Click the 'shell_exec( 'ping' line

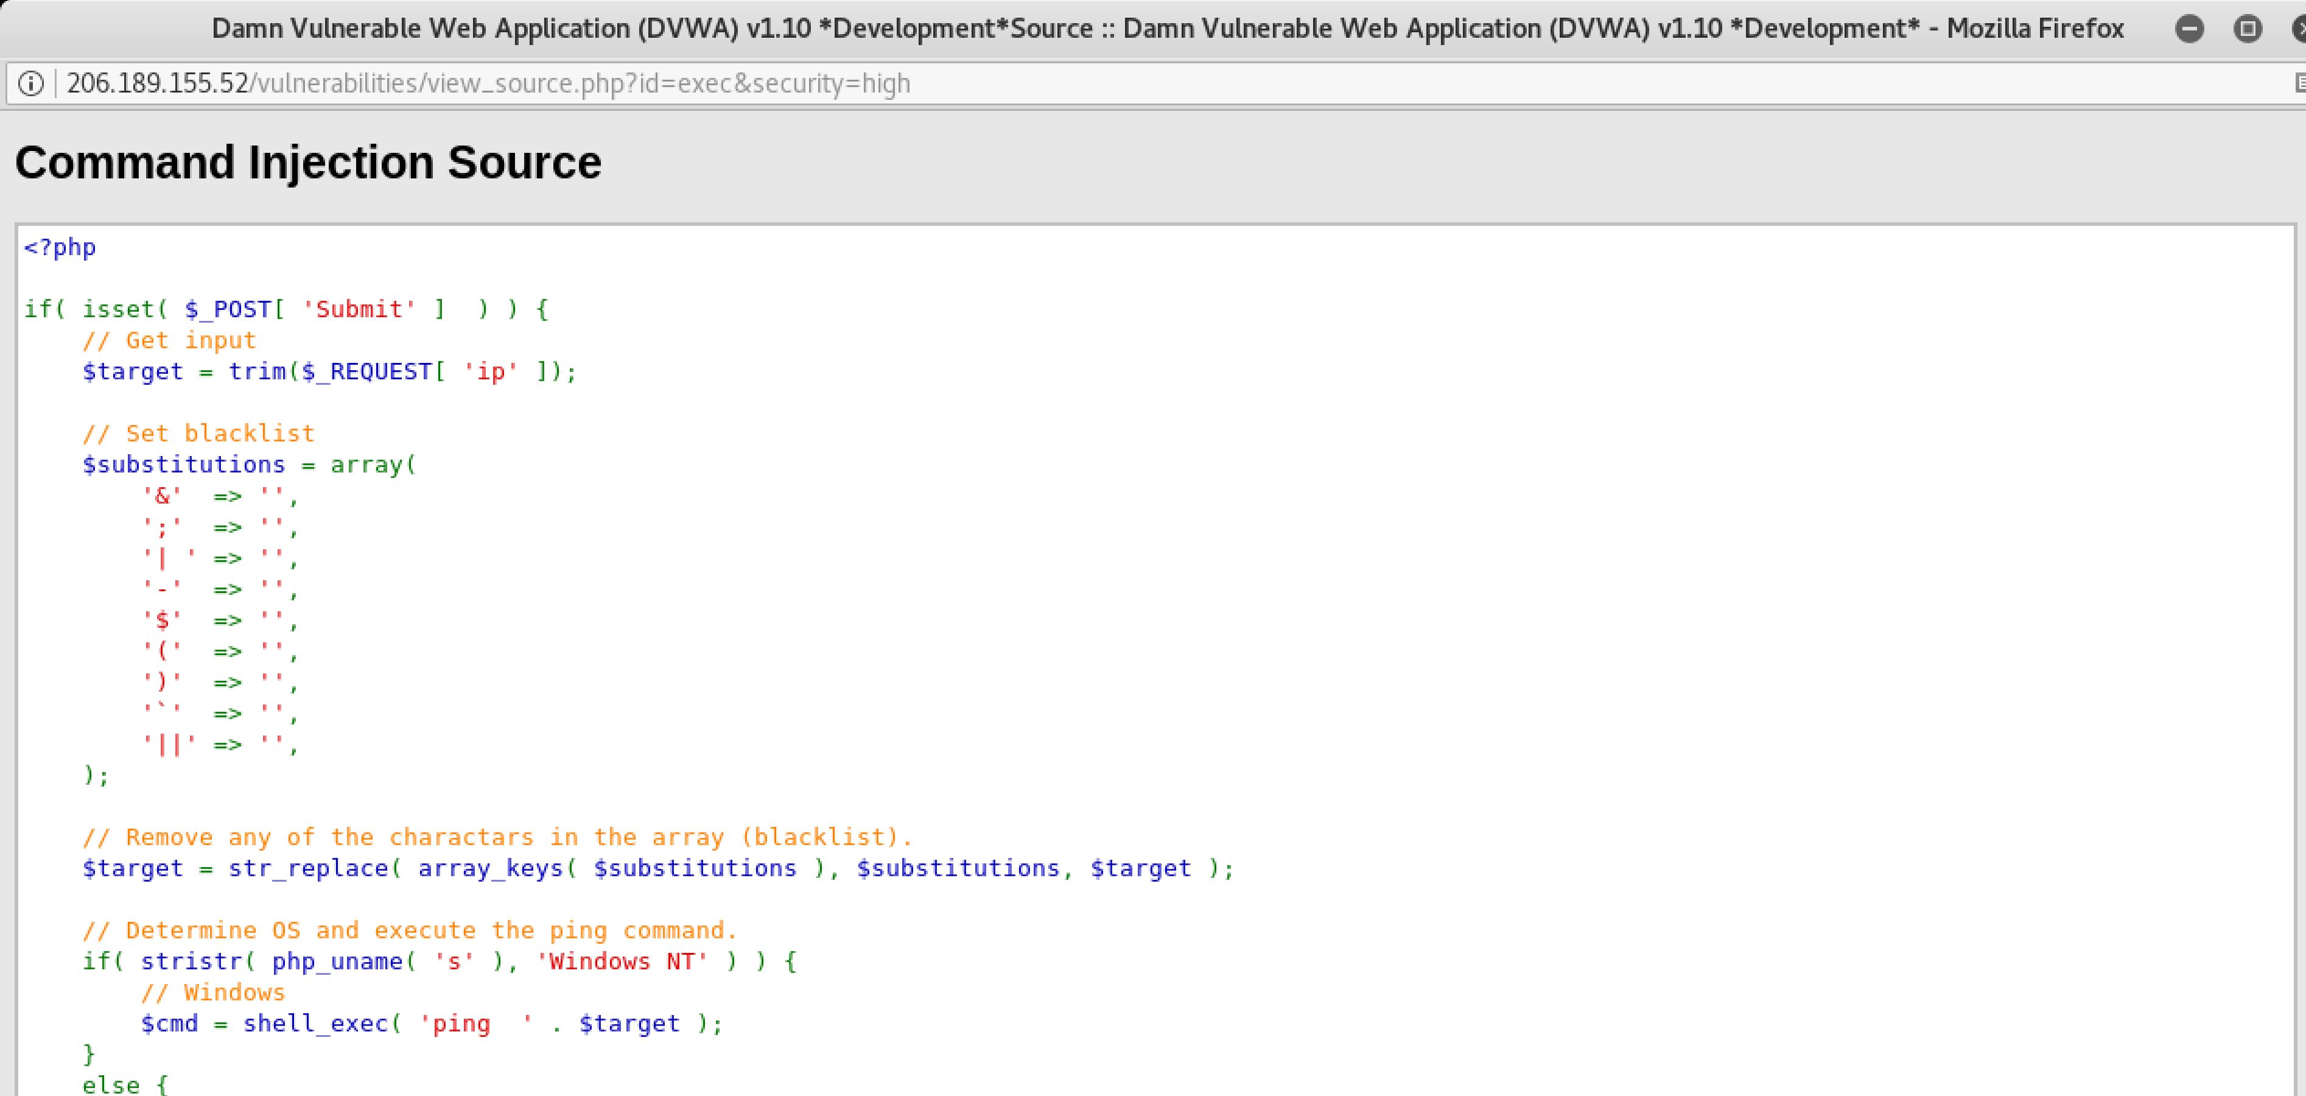tap(432, 1024)
